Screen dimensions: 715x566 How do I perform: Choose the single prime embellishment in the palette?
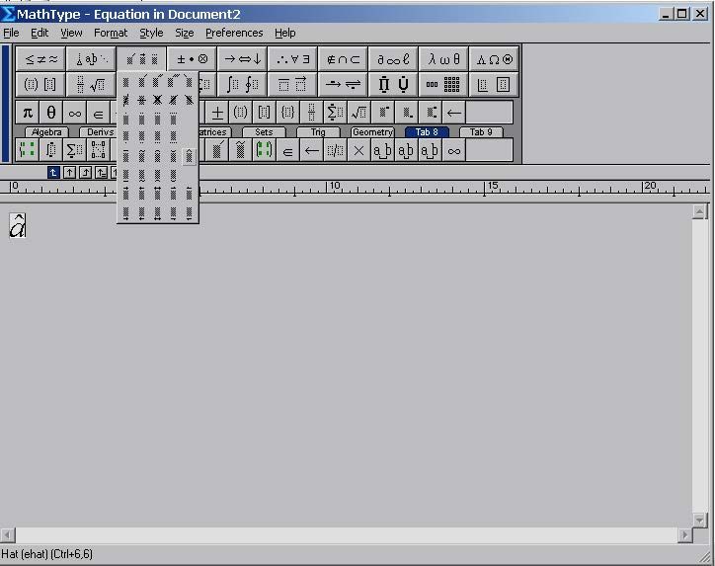pyautogui.click(x=142, y=82)
